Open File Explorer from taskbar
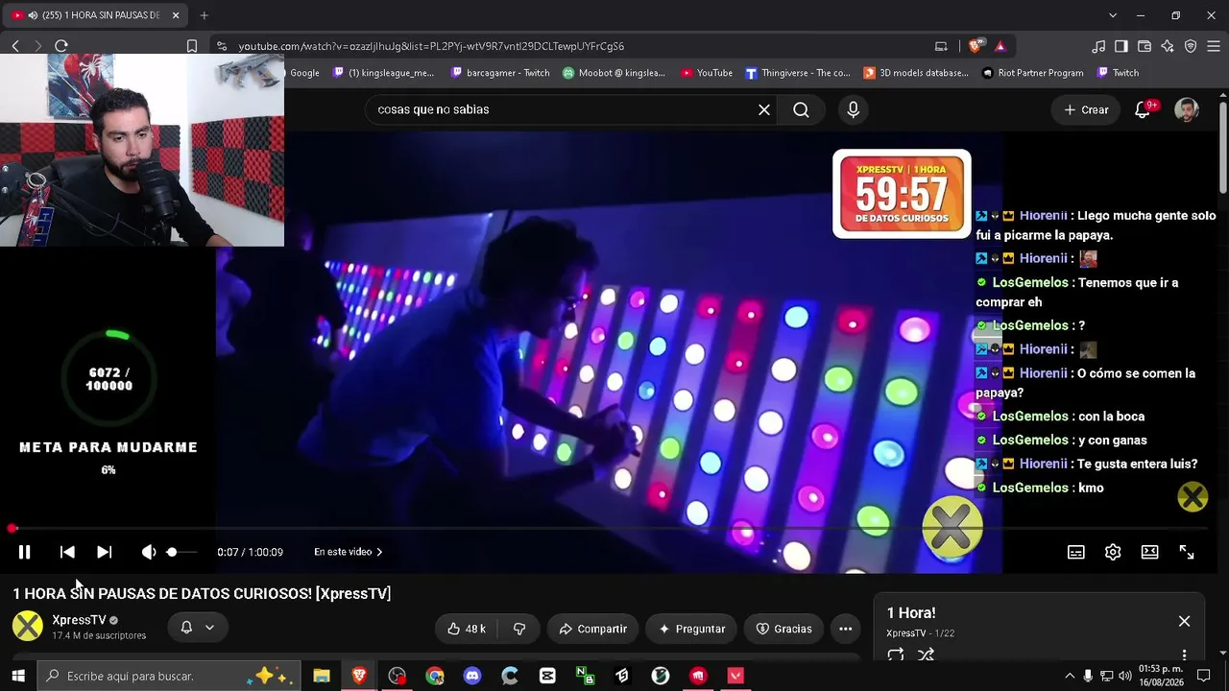The image size is (1229, 691). point(322,676)
